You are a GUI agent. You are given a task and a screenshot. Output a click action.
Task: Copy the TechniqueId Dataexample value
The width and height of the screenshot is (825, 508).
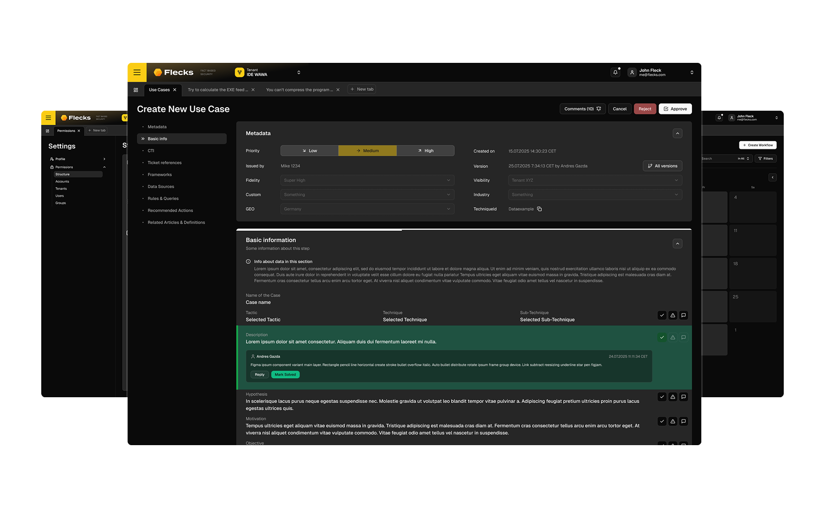pyautogui.click(x=539, y=209)
